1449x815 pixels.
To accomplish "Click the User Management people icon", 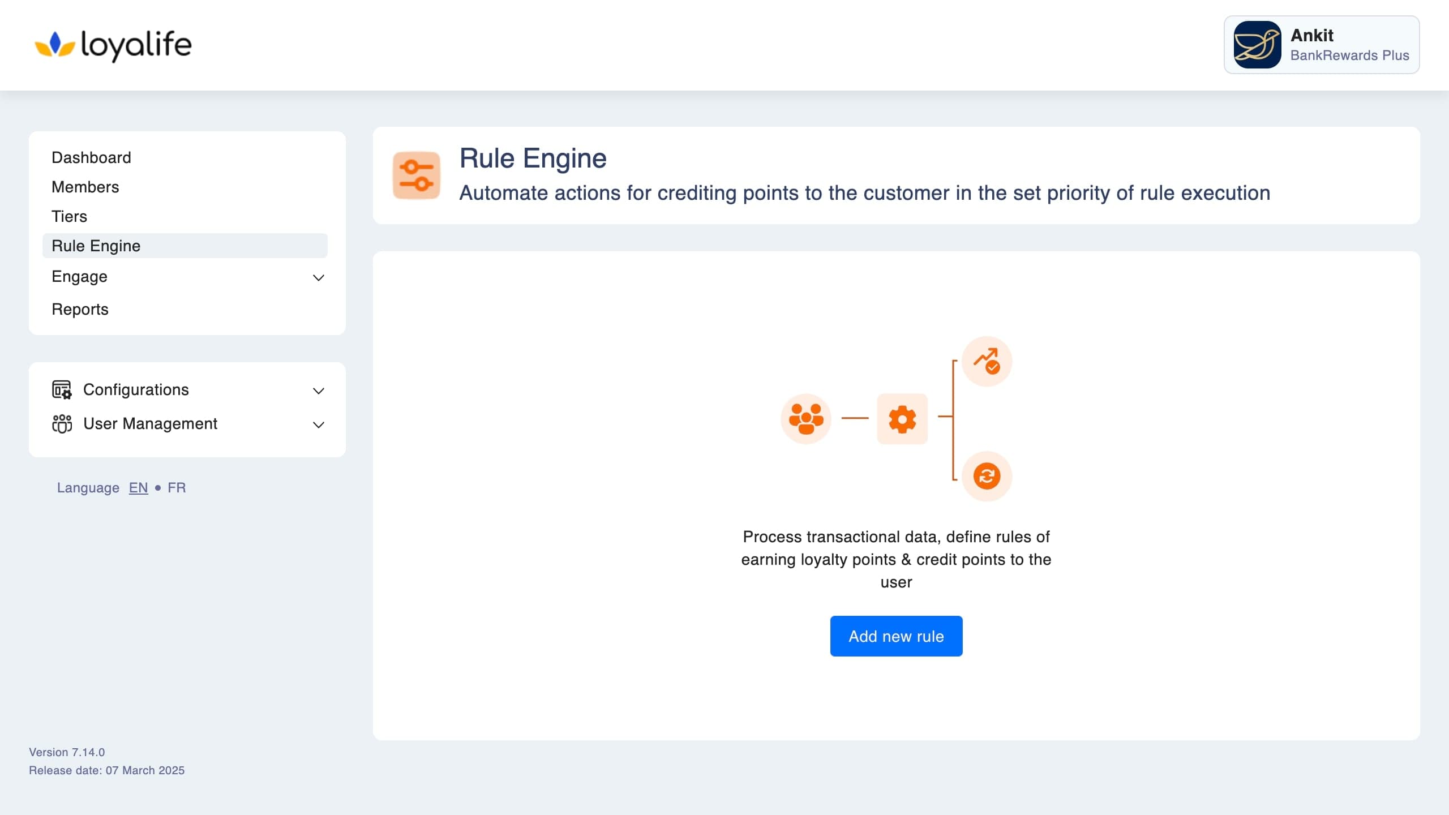I will point(62,423).
